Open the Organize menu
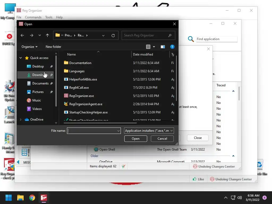 pyautogui.click(x=29, y=47)
